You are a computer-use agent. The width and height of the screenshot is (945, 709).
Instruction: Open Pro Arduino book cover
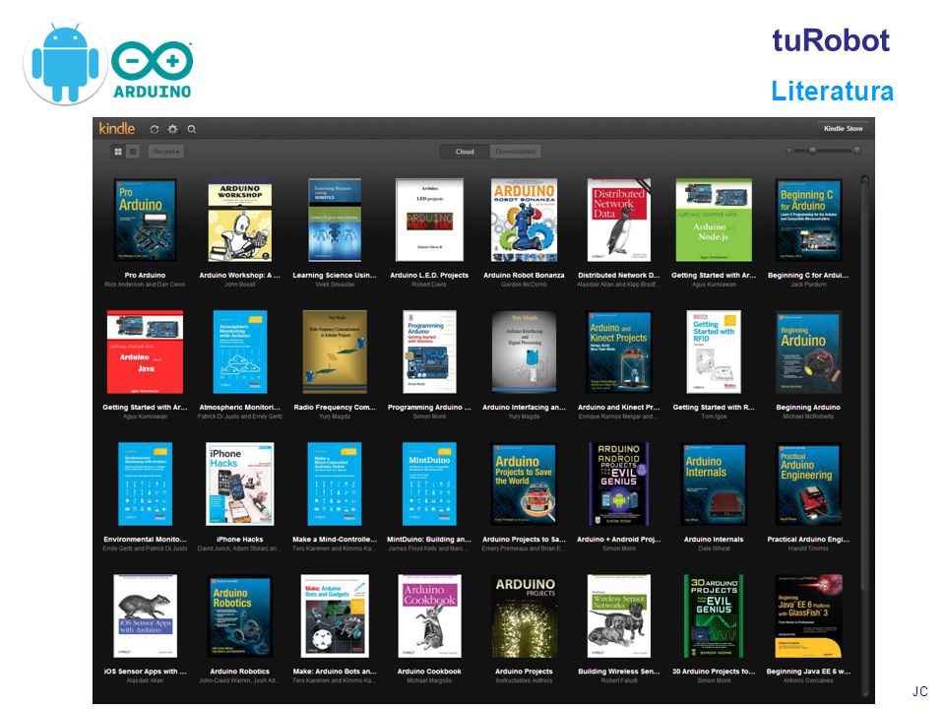point(146,220)
